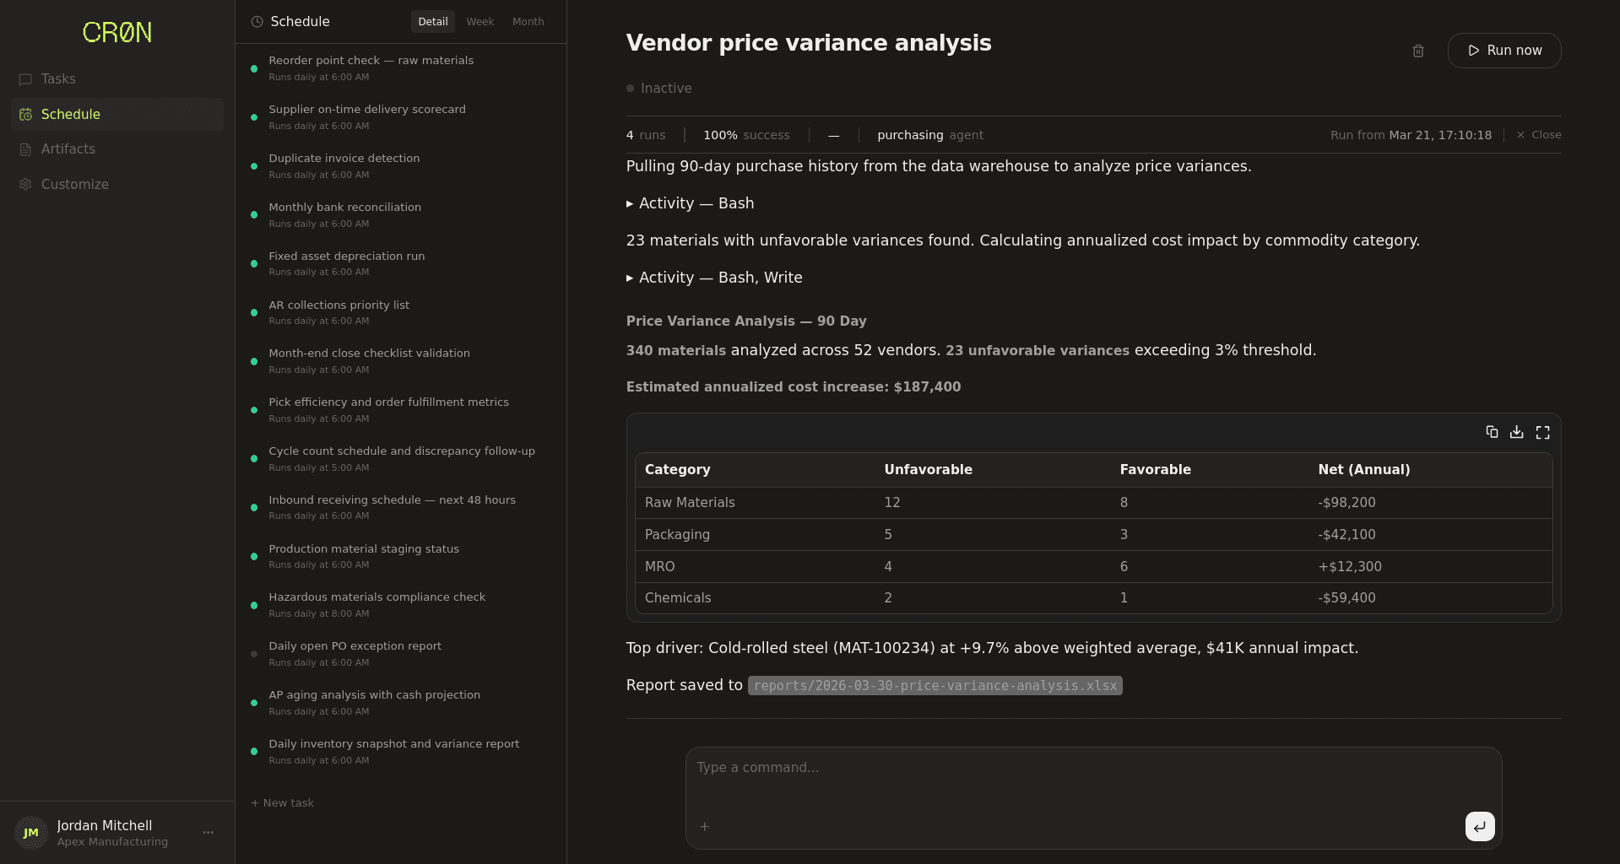Viewport: 1620px width, 864px height.
Task: Click the Unfavorable column header
Action: point(928,470)
